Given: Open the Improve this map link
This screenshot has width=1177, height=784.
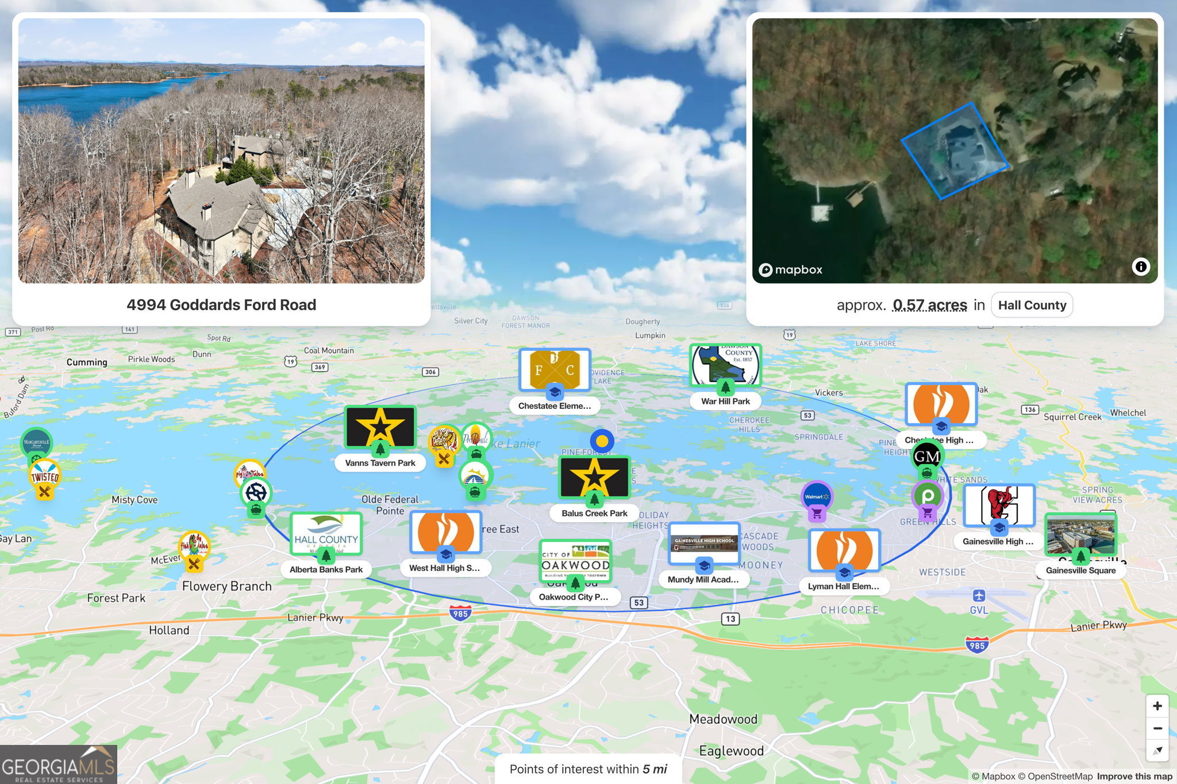Looking at the screenshot, I should click(1134, 777).
